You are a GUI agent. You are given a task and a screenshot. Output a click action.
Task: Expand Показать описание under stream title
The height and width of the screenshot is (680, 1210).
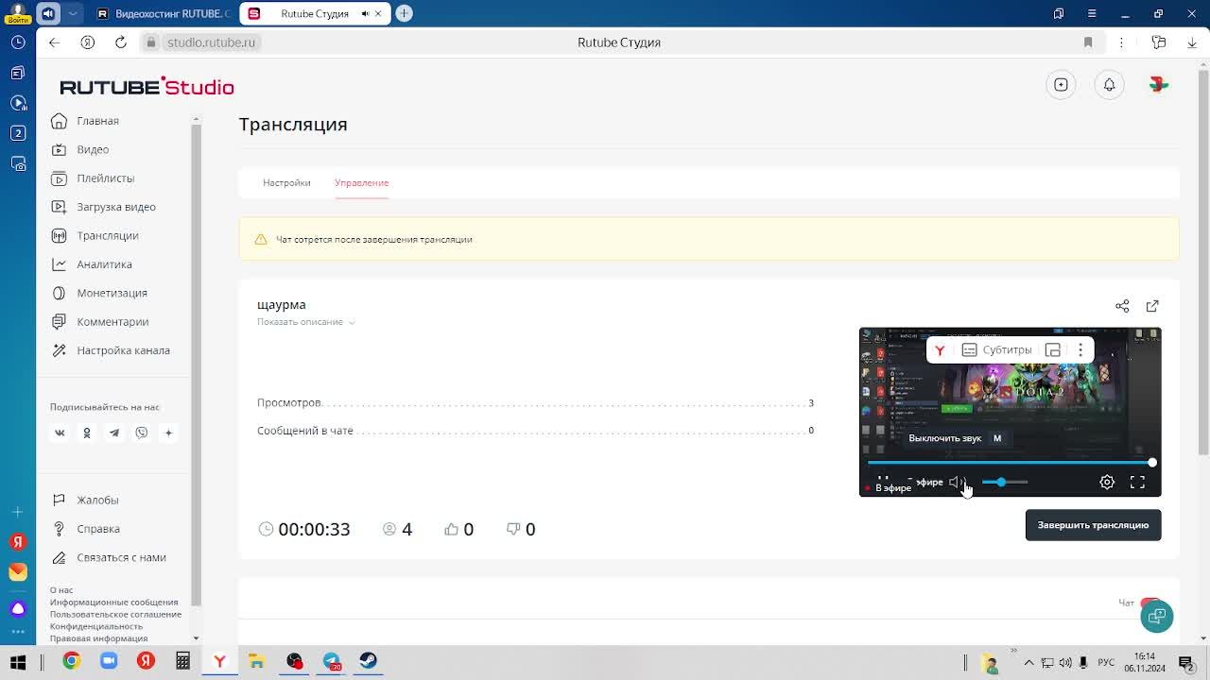click(305, 322)
